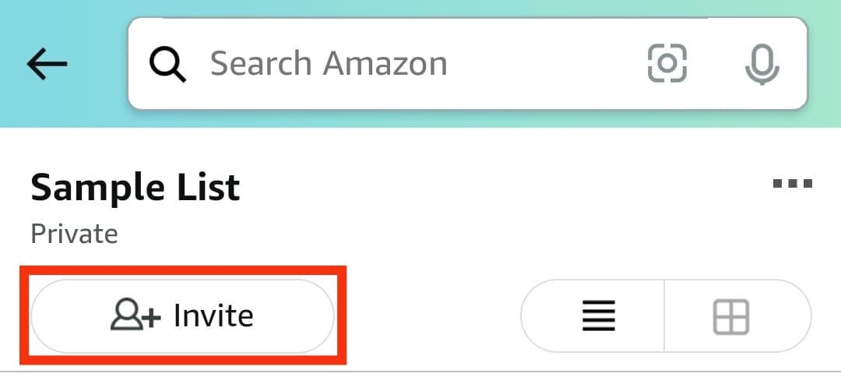The width and height of the screenshot is (841, 391).
Task: Select the Sample List title
Action: tap(135, 187)
